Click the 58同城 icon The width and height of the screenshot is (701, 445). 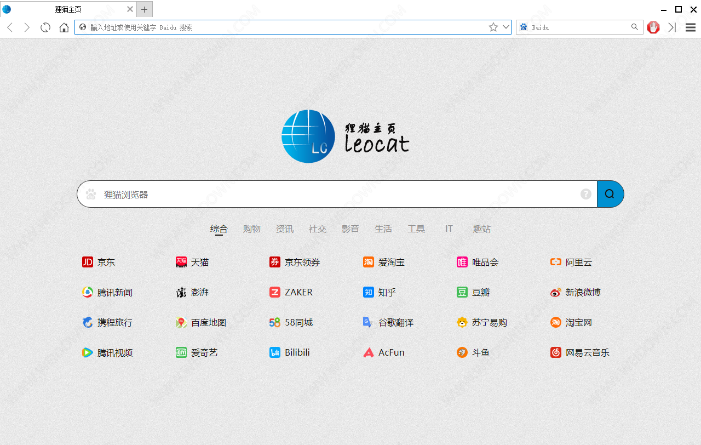tap(275, 323)
